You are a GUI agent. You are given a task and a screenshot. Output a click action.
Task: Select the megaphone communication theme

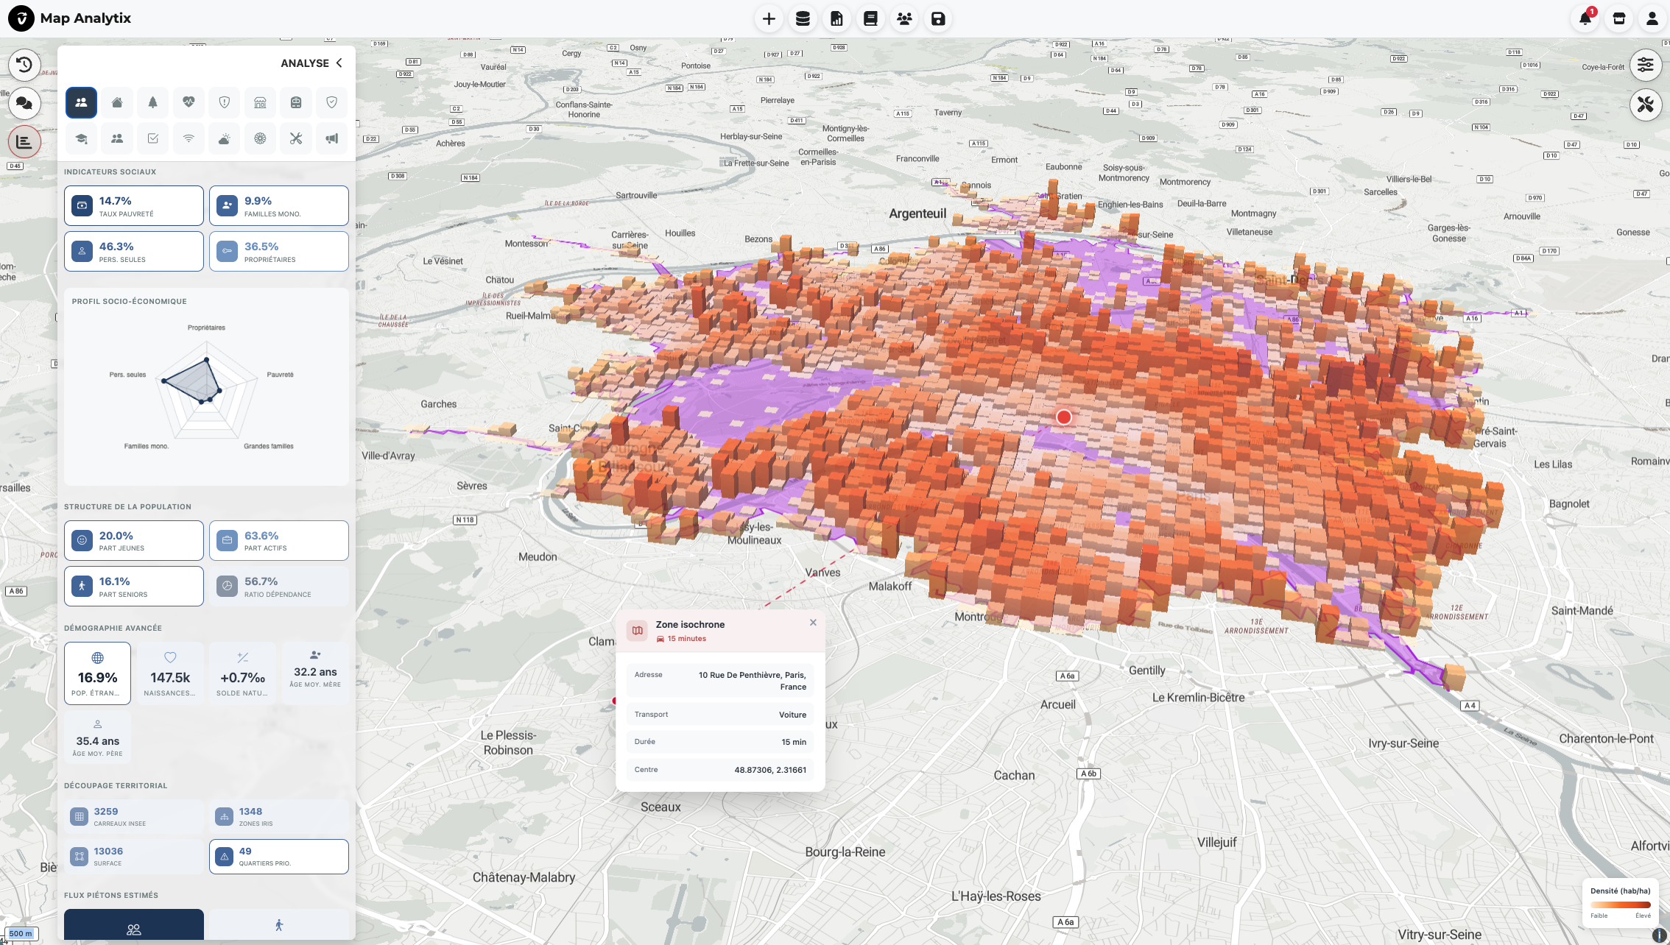pyautogui.click(x=331, y=138)
